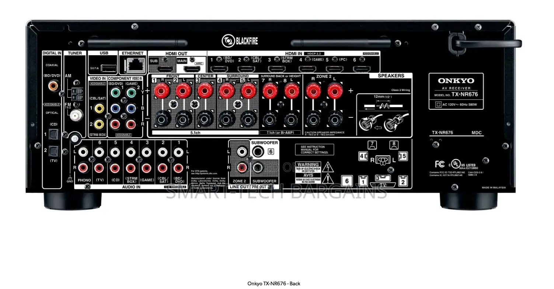Click the Blackfire logo at panel top
Image resolution: width=554 pixels, height=289 pixels.
tap(240, 40)
